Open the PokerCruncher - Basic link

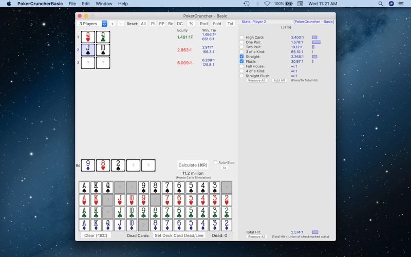313,22
